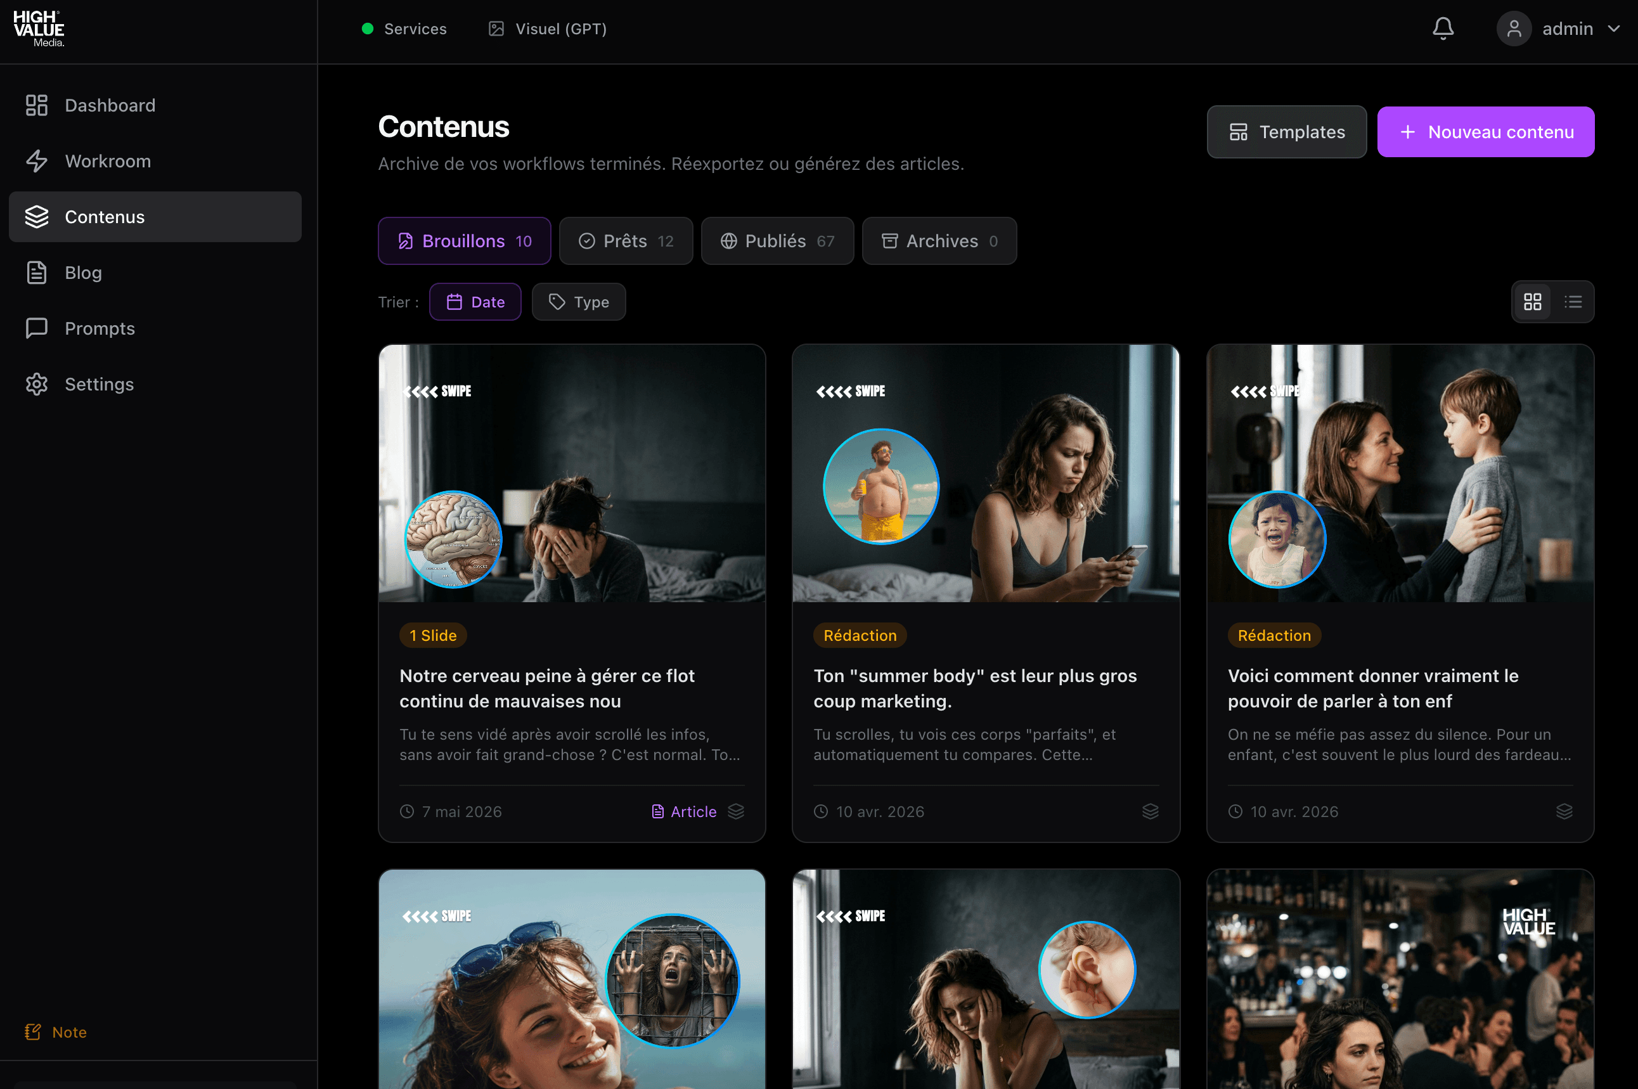1638x1089 pixels.
Task: Open the Dashboard grid icon in sidebar
Action: click(x=36, y=105)
